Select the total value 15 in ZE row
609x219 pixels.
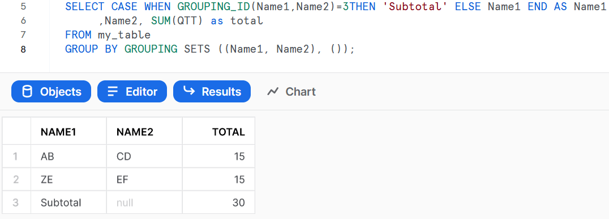218,179
